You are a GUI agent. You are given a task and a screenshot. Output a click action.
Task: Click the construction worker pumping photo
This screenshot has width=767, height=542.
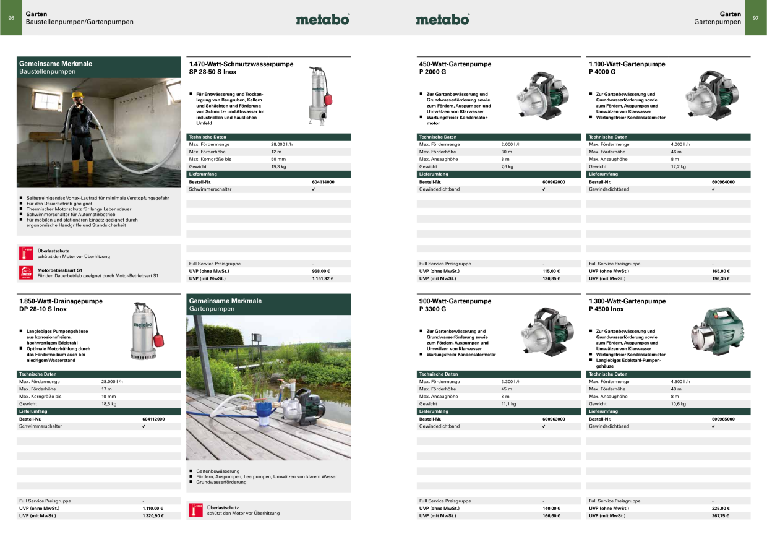pos(99,132)
